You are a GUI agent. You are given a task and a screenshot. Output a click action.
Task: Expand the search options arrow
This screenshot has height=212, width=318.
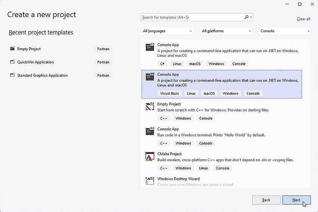251,17
